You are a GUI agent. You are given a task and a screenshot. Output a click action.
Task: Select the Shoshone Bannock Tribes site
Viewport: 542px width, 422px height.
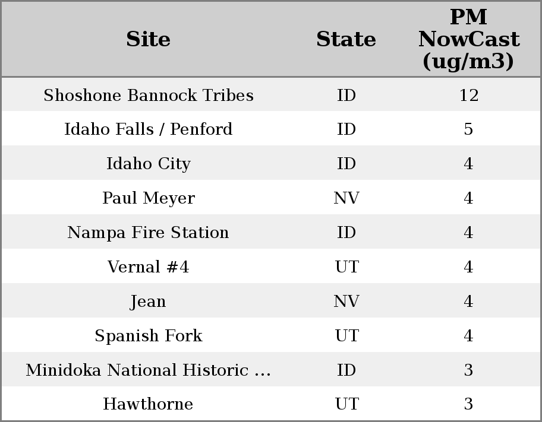pyautogui.click(x=148, y=96)
